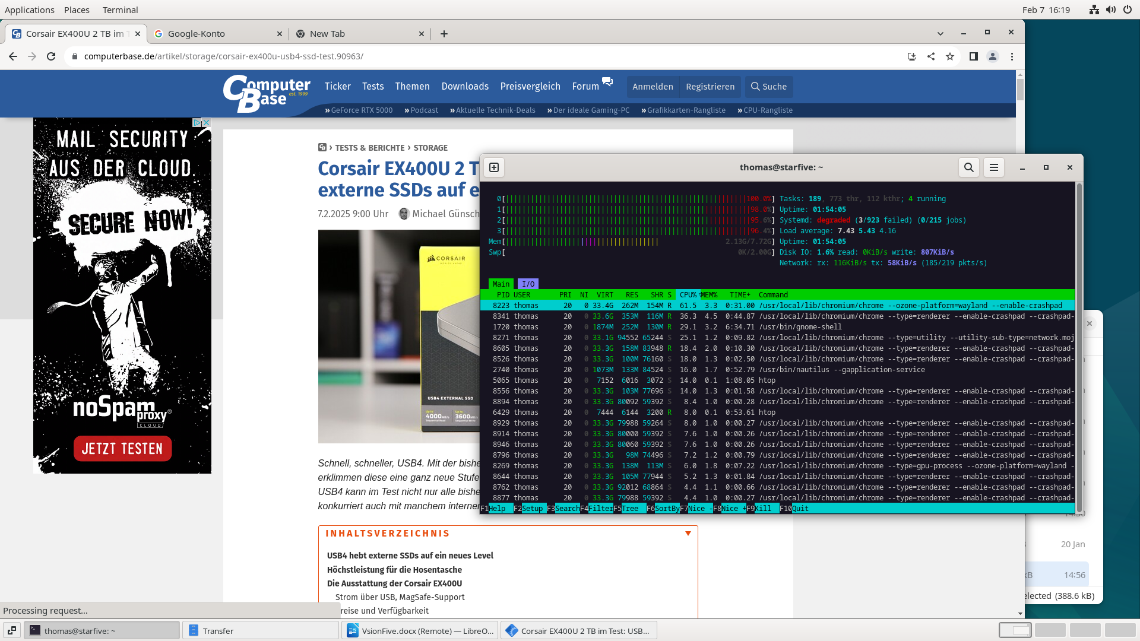Click the system volume icon

[x=1110, y=9]
